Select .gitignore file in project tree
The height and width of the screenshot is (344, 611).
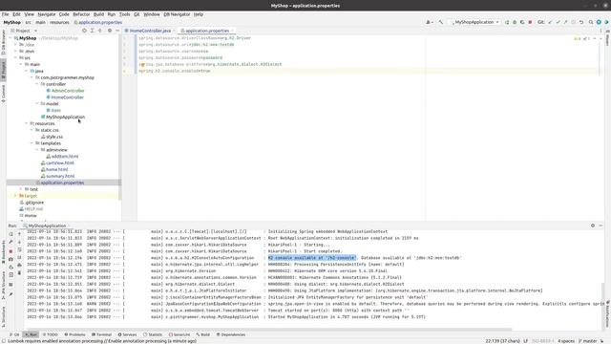pos(34,203)
